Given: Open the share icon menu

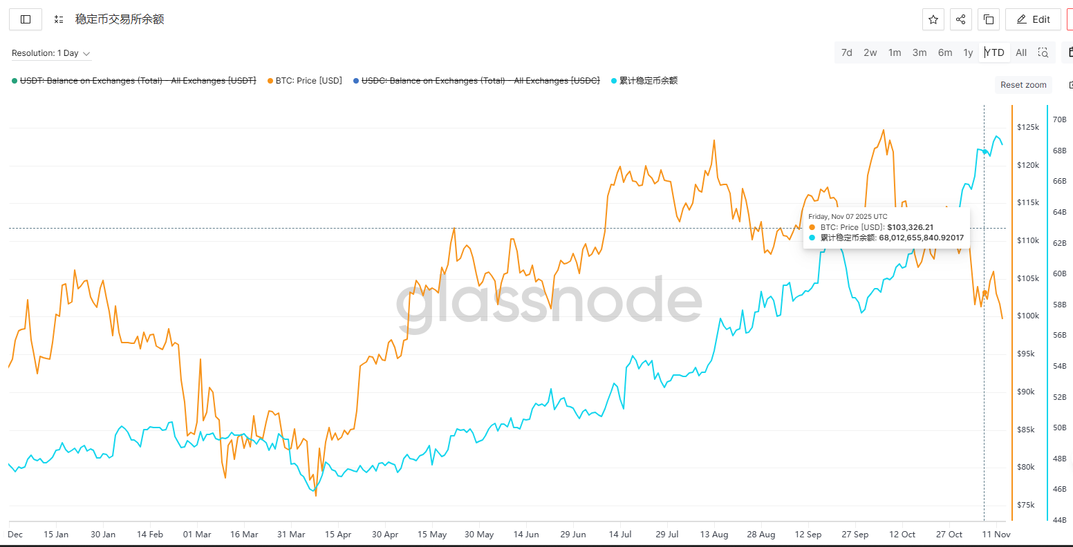Looking at the screenshot, I should pos(960,19).
